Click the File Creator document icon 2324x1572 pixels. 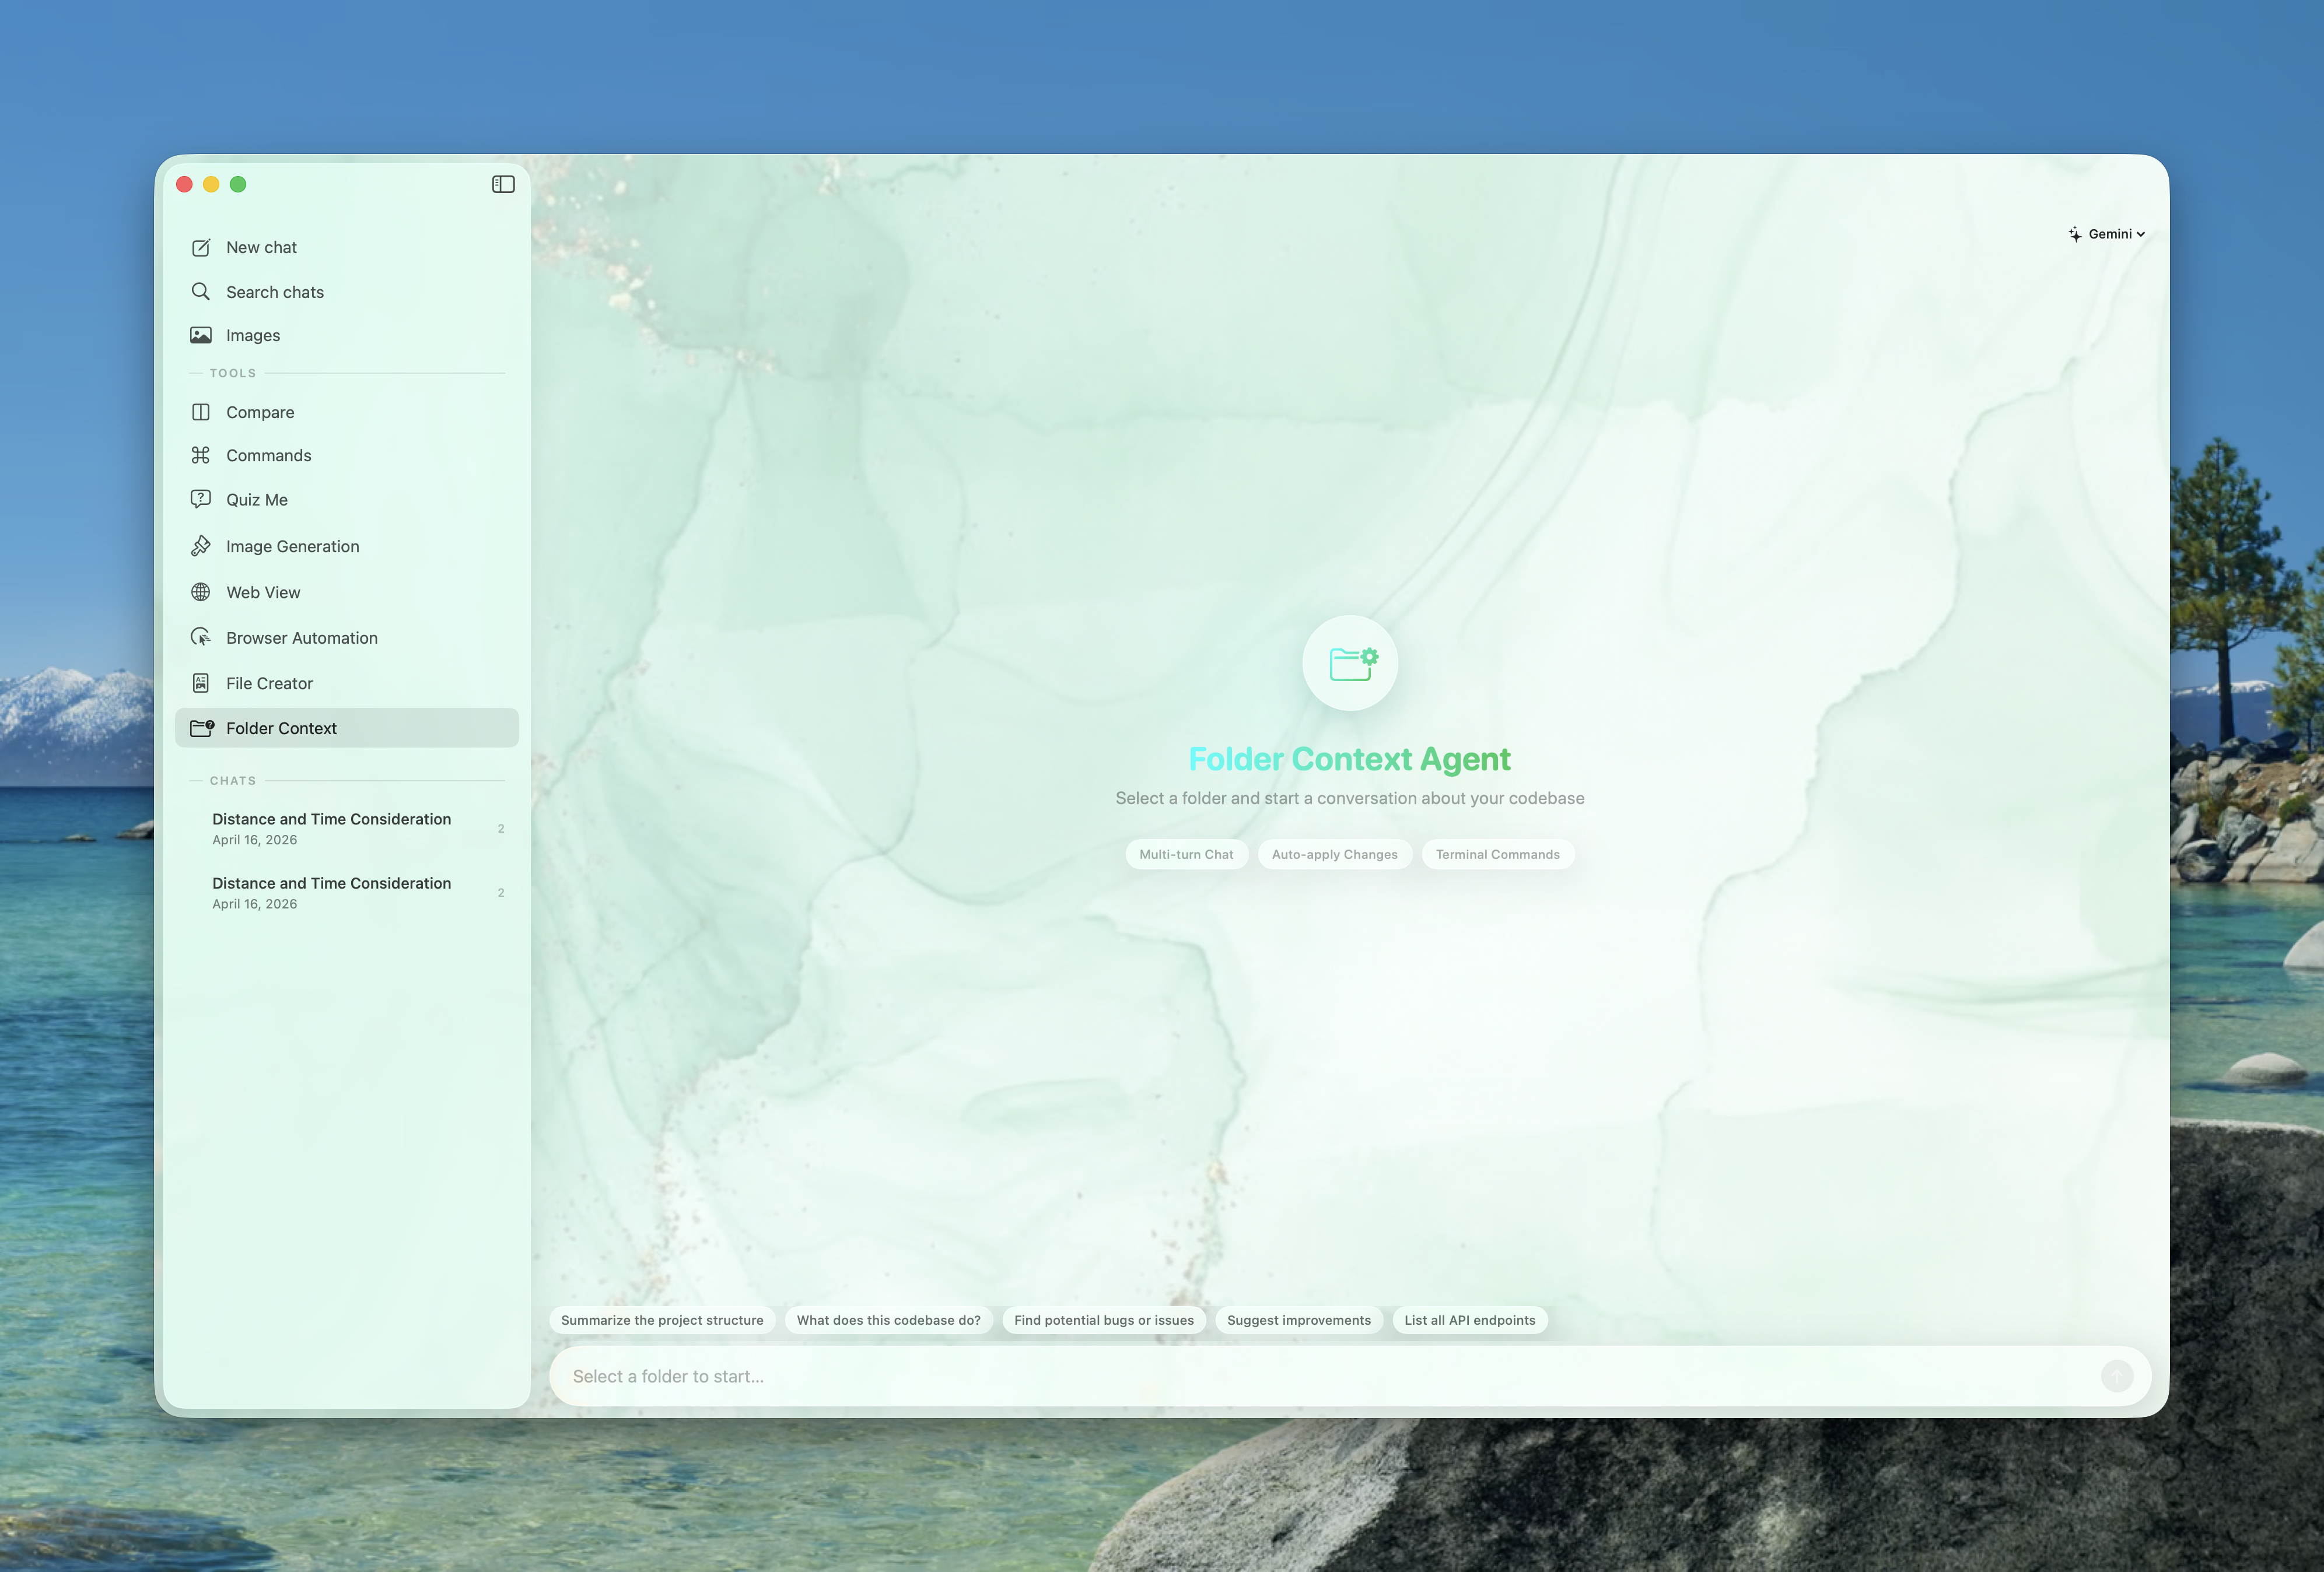(201, 683)
